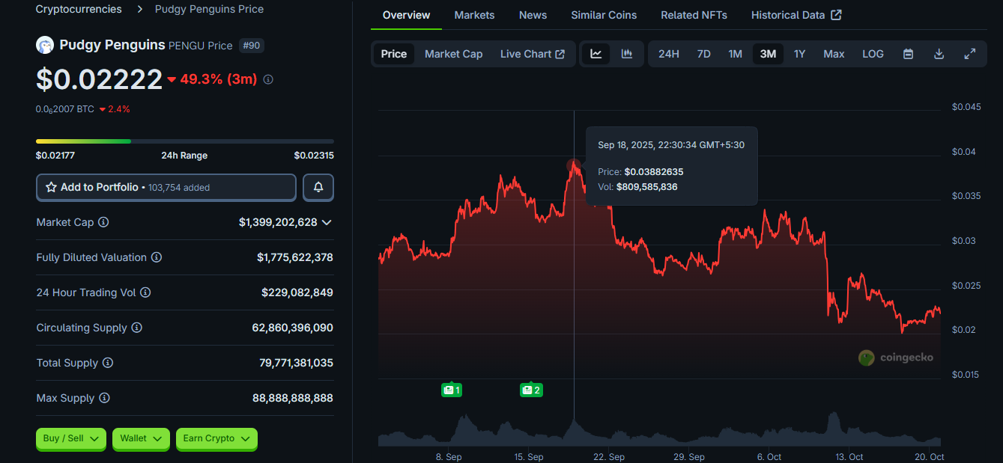Select the 1Y time range
This screenshot has width=1003, height=463.
pos(799,54)
